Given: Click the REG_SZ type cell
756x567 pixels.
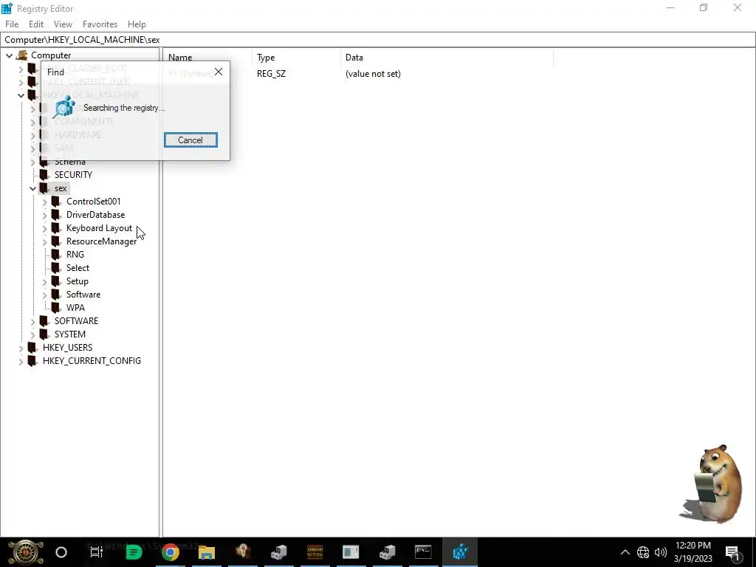Looking at the screenshot, I should click(271, 74).
